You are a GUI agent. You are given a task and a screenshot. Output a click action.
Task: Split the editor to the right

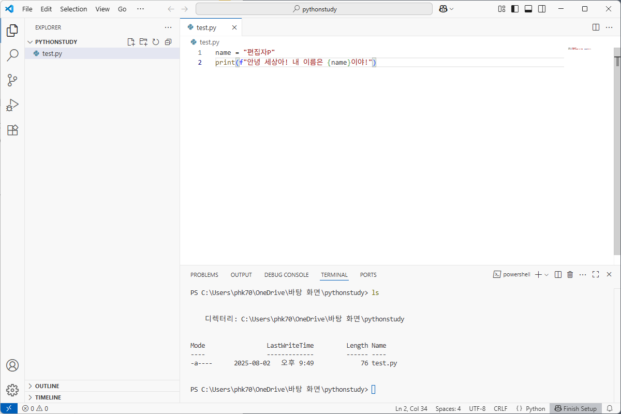[596, 27]
